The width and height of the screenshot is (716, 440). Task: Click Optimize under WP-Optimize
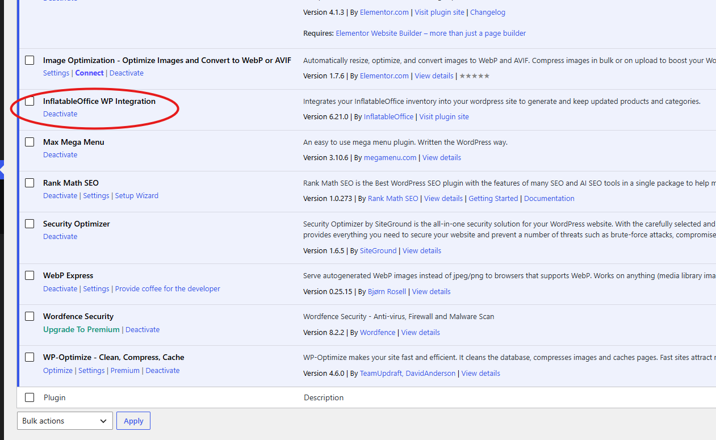tap(58, 370)
